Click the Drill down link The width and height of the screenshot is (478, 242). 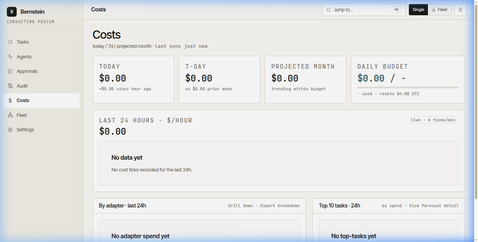click(241, 206)
